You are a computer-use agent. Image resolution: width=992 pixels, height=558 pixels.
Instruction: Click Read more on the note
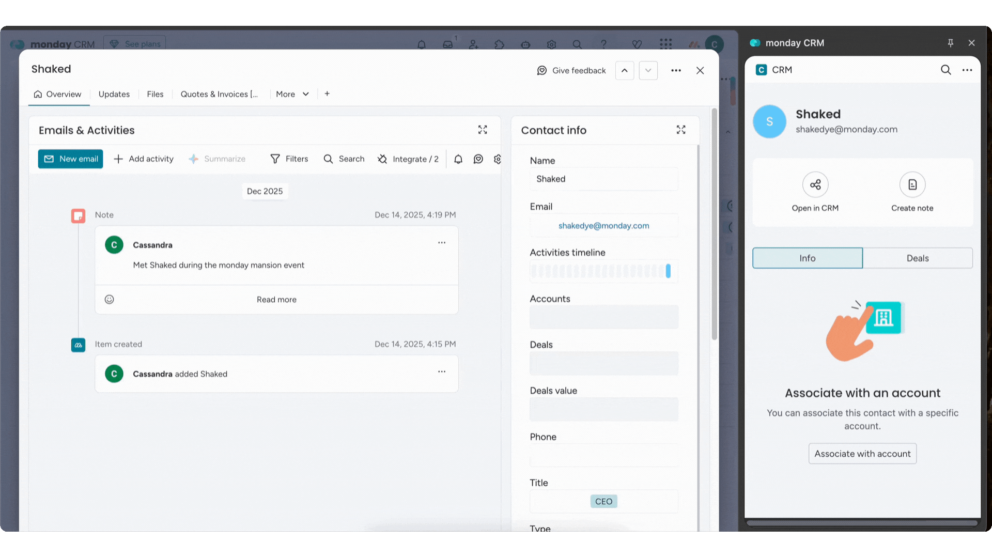pos(276,300)
